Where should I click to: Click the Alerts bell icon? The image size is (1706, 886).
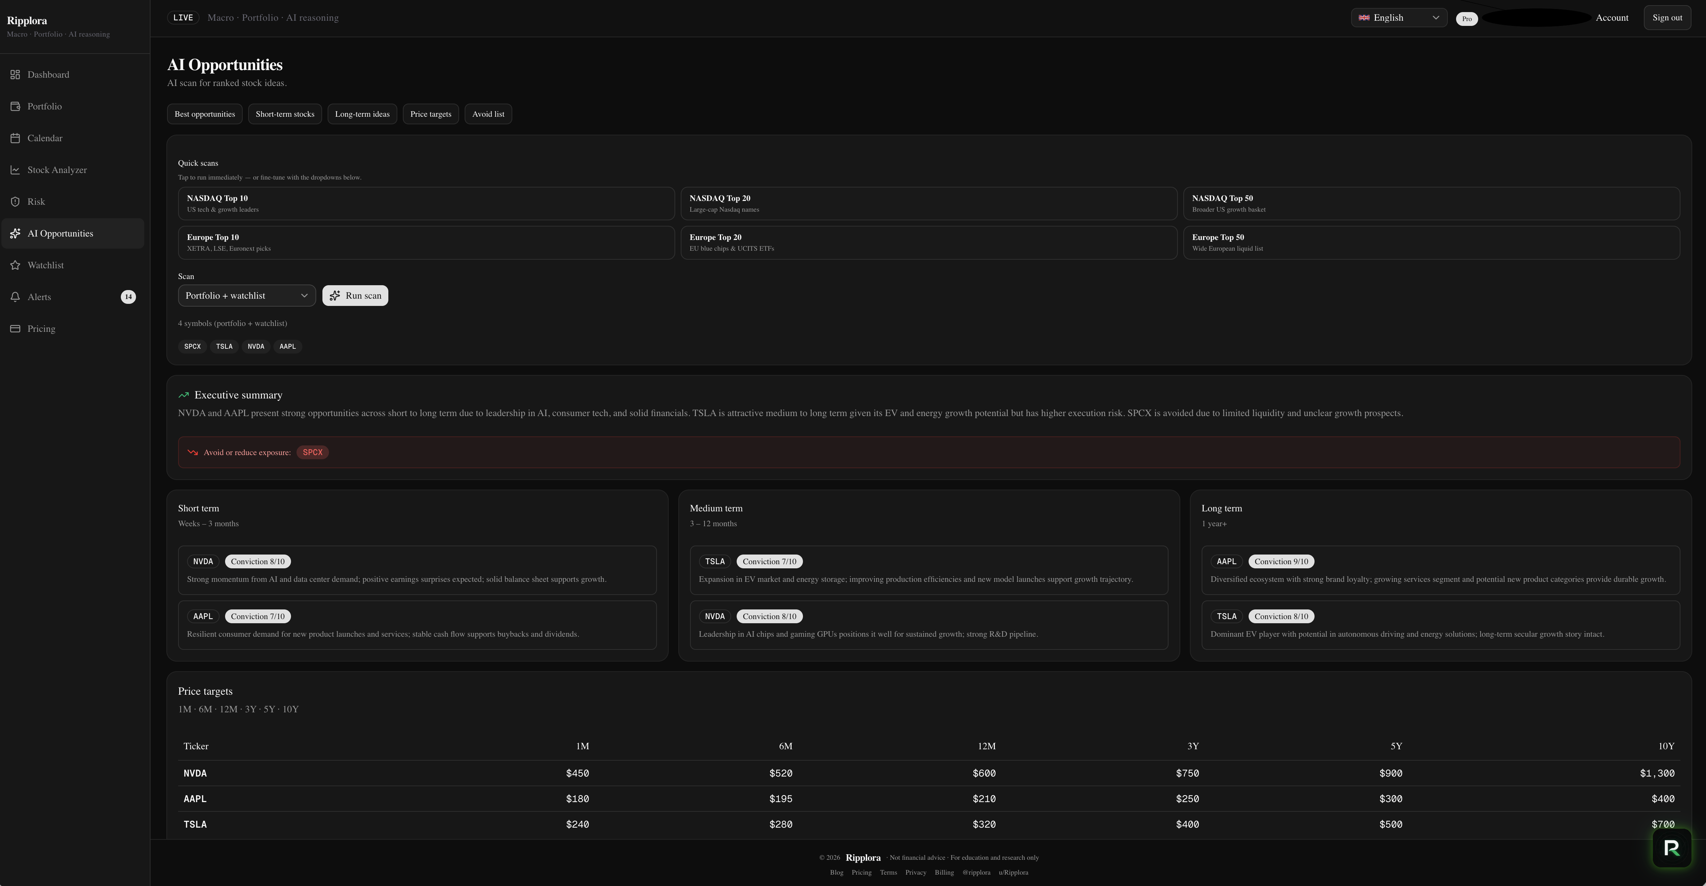(x=15, y=297)
